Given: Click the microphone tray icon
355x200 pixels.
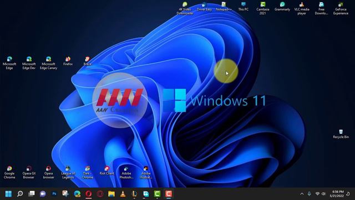Looking at the screenshot, I should coord(310,194).
